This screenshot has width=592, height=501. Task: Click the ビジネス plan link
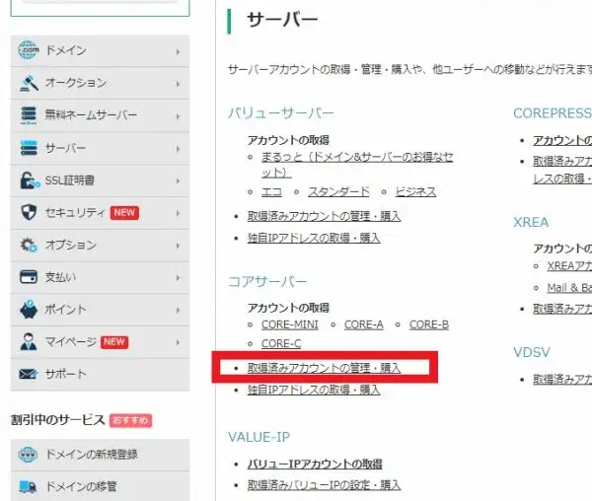[415, 191]
